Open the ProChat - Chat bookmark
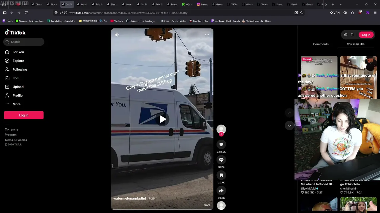Image resolution: width=380 pixels, height=213 pixels. [199, 21]
